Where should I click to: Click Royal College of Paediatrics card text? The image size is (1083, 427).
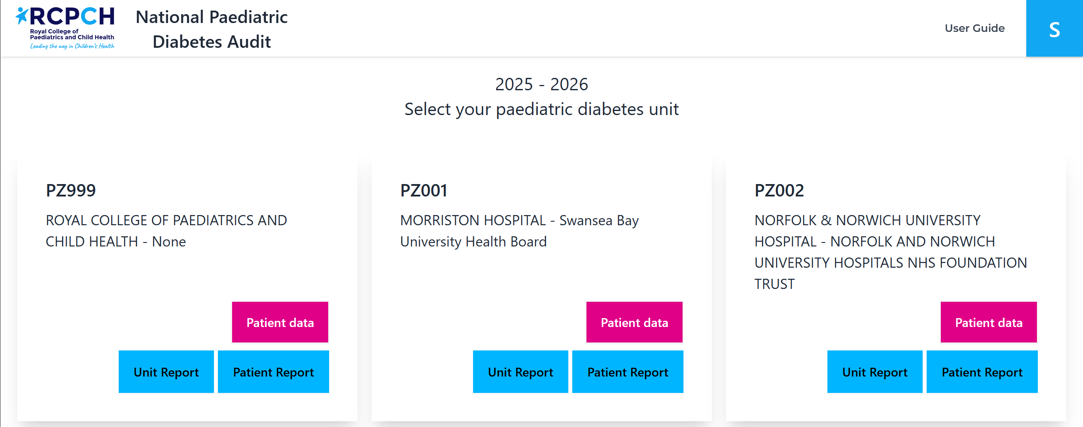(x=166, y=231)
